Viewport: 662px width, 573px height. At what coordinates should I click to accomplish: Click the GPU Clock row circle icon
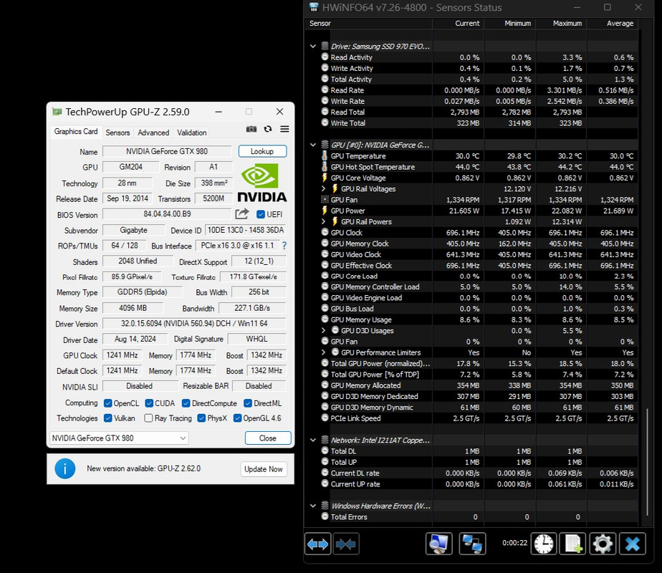pyautogui.click(x=325, y=232)
